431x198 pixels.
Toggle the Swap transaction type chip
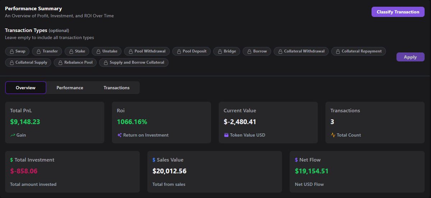[x=17, y=51]
